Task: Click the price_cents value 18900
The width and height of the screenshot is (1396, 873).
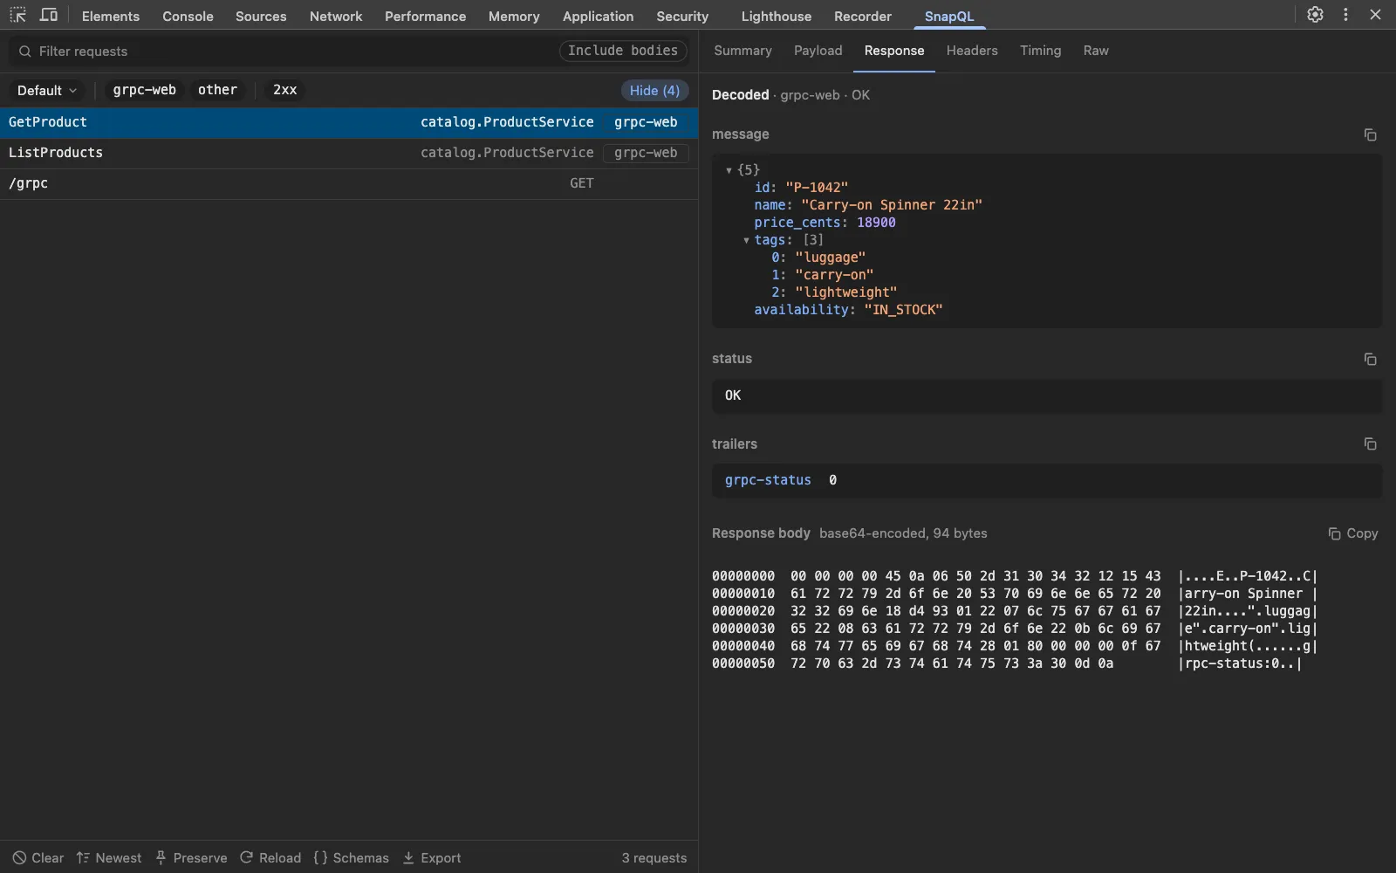Action: 876,223
